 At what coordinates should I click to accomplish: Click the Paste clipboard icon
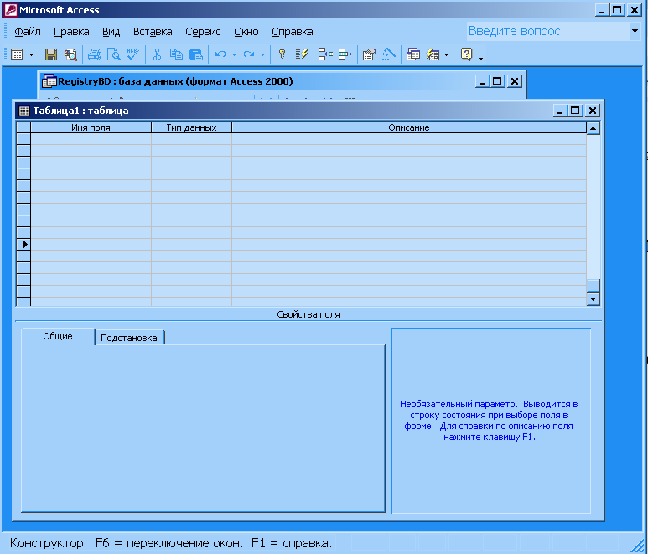click(196, 54)
